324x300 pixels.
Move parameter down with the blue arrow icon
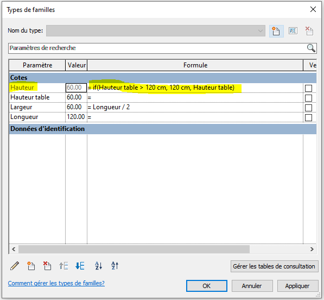point(80,266)
